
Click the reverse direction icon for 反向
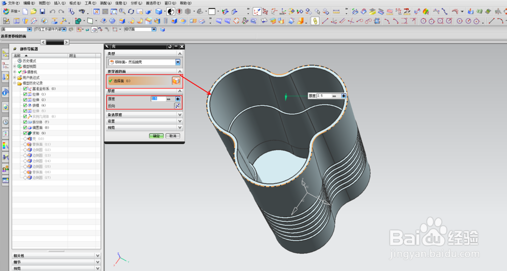[x=177, y=106]
